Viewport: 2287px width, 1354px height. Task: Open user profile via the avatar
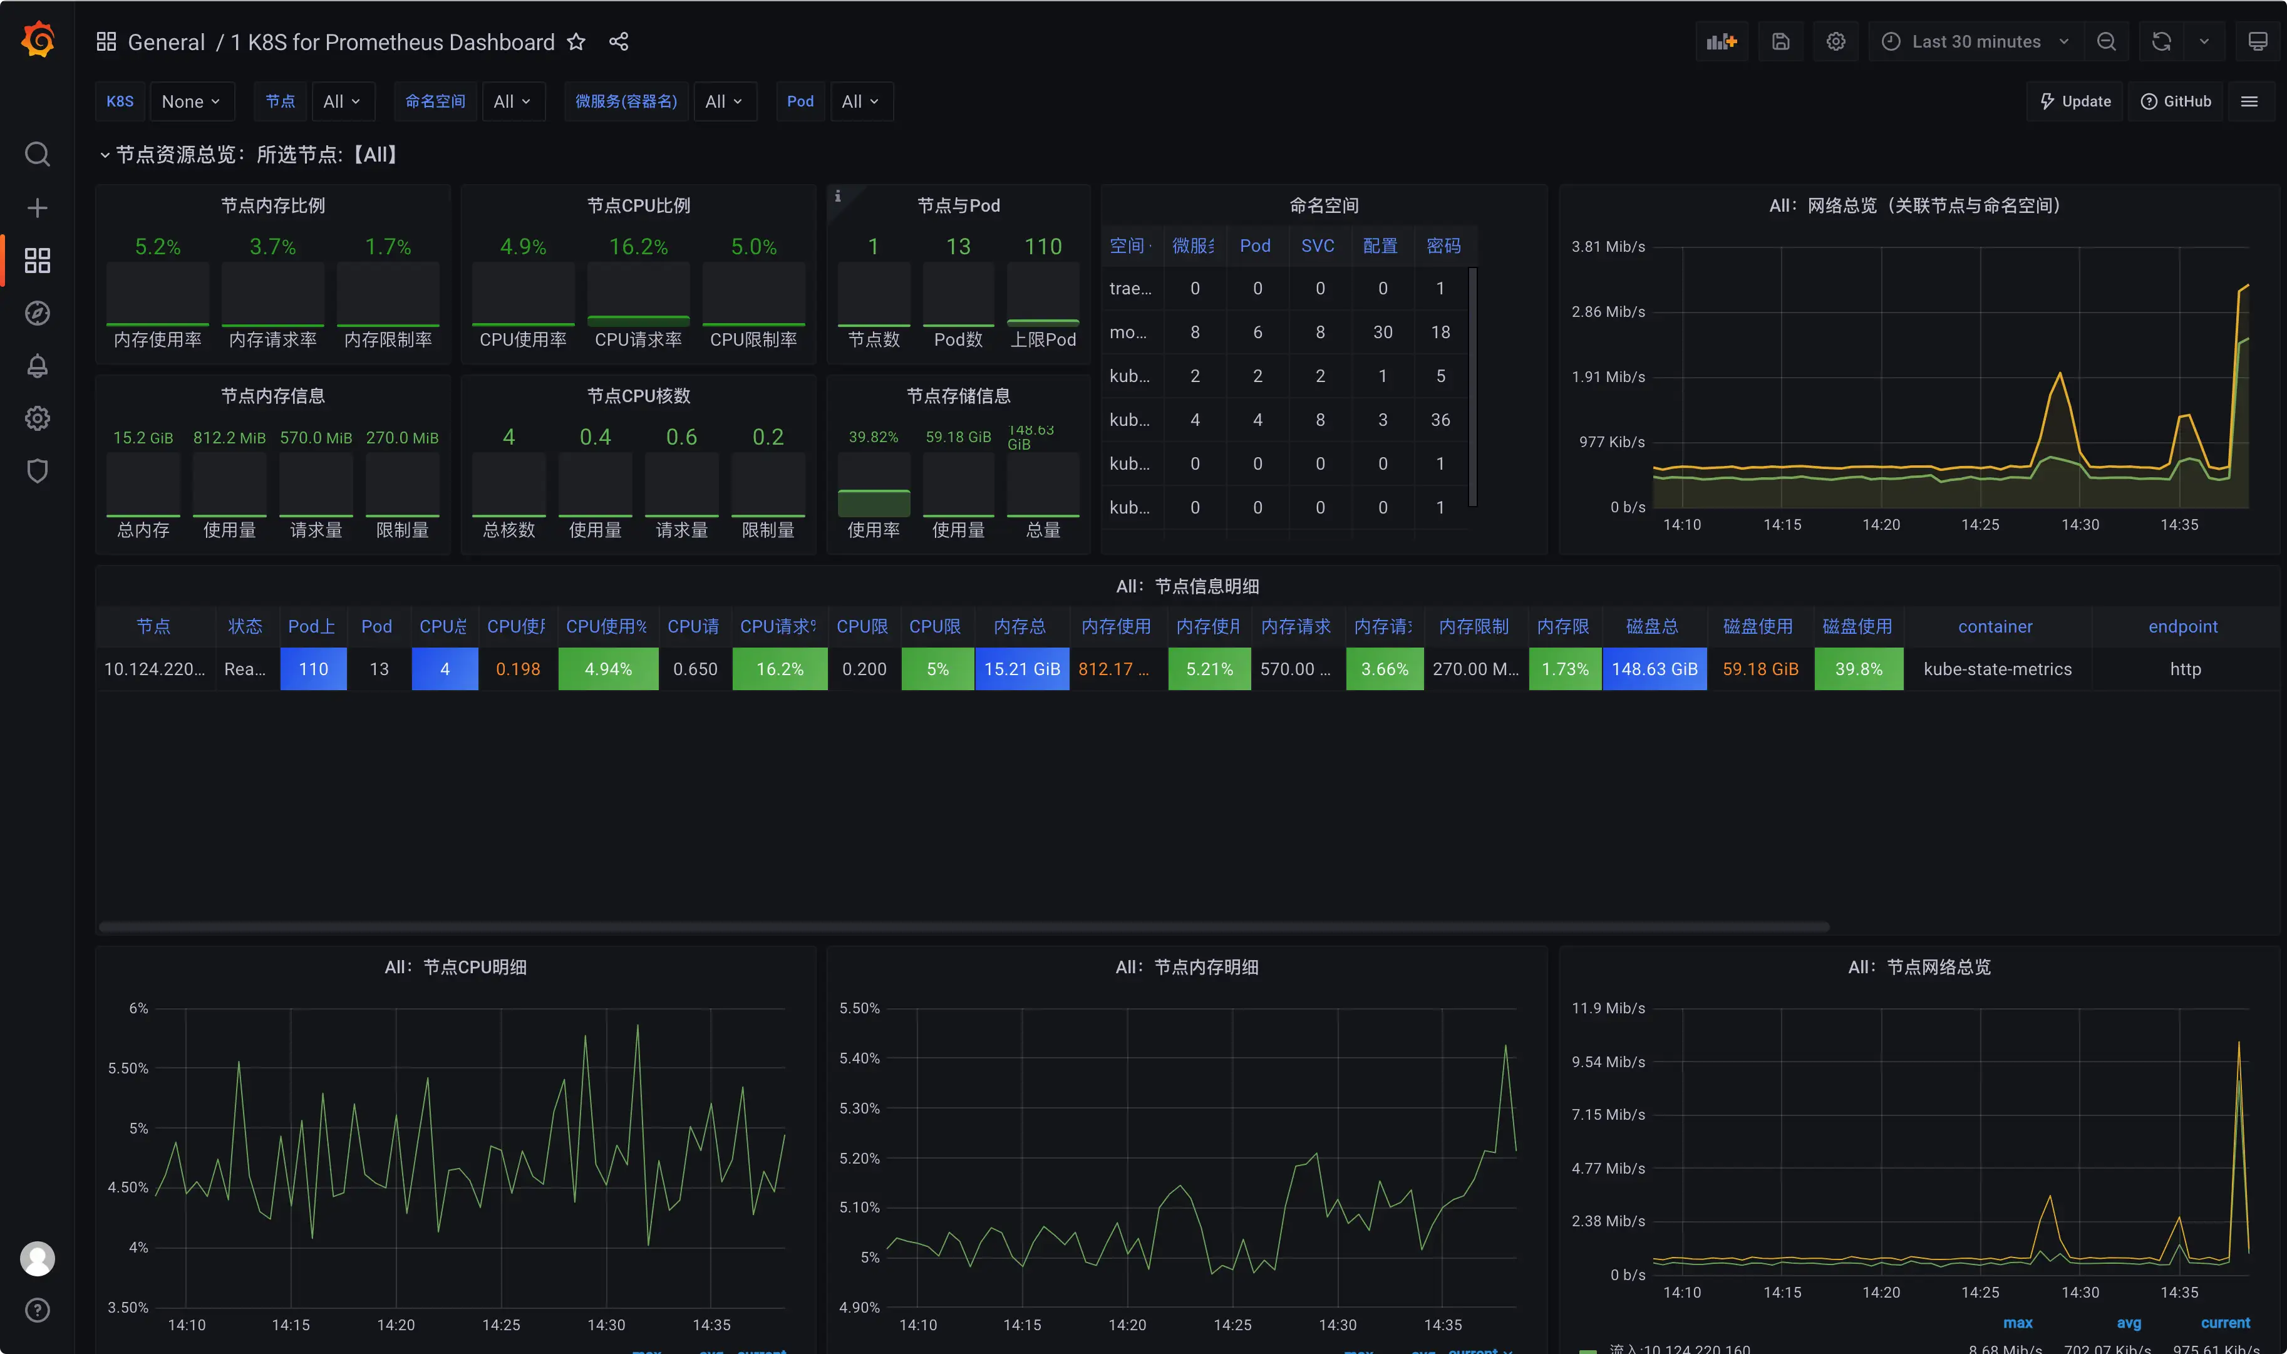coord(38,1258)
